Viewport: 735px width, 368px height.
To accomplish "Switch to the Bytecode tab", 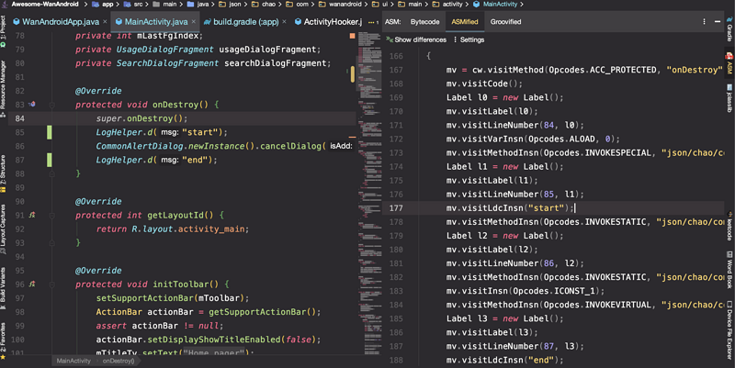I will (424, 20).
